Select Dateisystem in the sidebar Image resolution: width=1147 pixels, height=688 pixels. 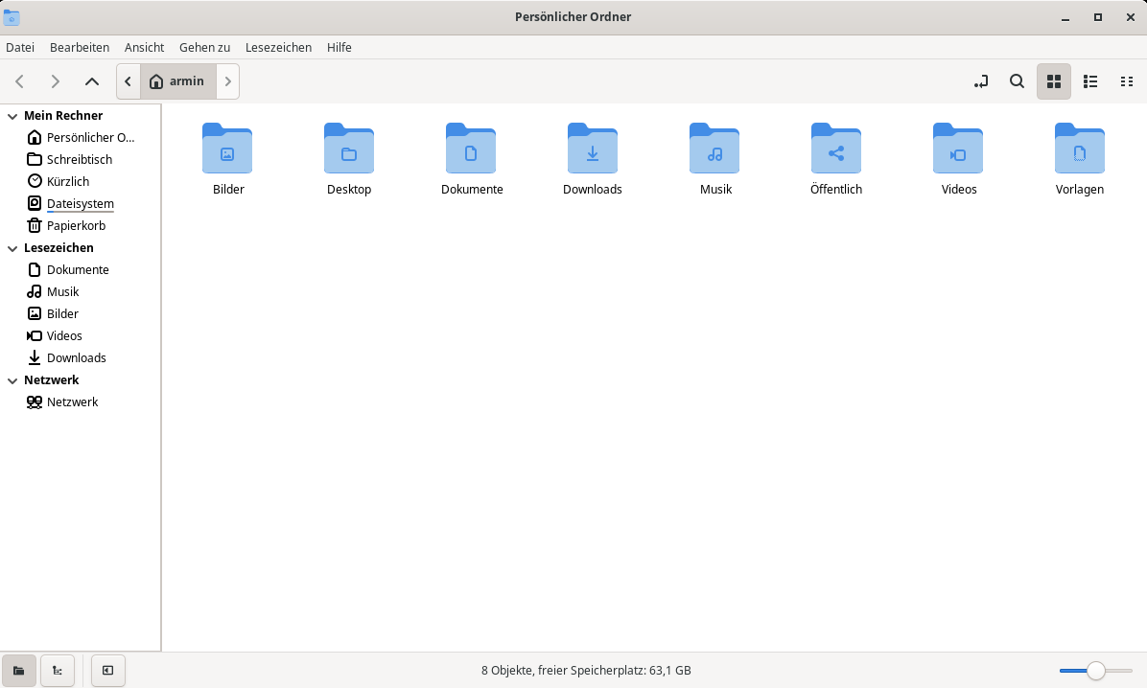pos(80,204)
